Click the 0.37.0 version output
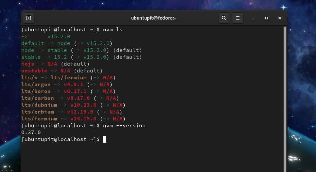 (x=31, y=133)
